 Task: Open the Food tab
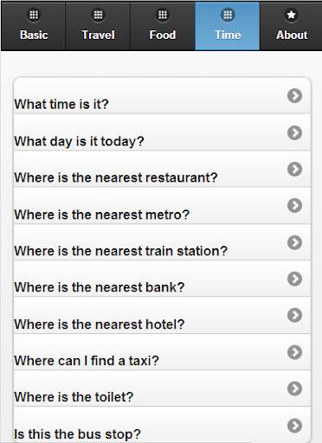point(163,26)
